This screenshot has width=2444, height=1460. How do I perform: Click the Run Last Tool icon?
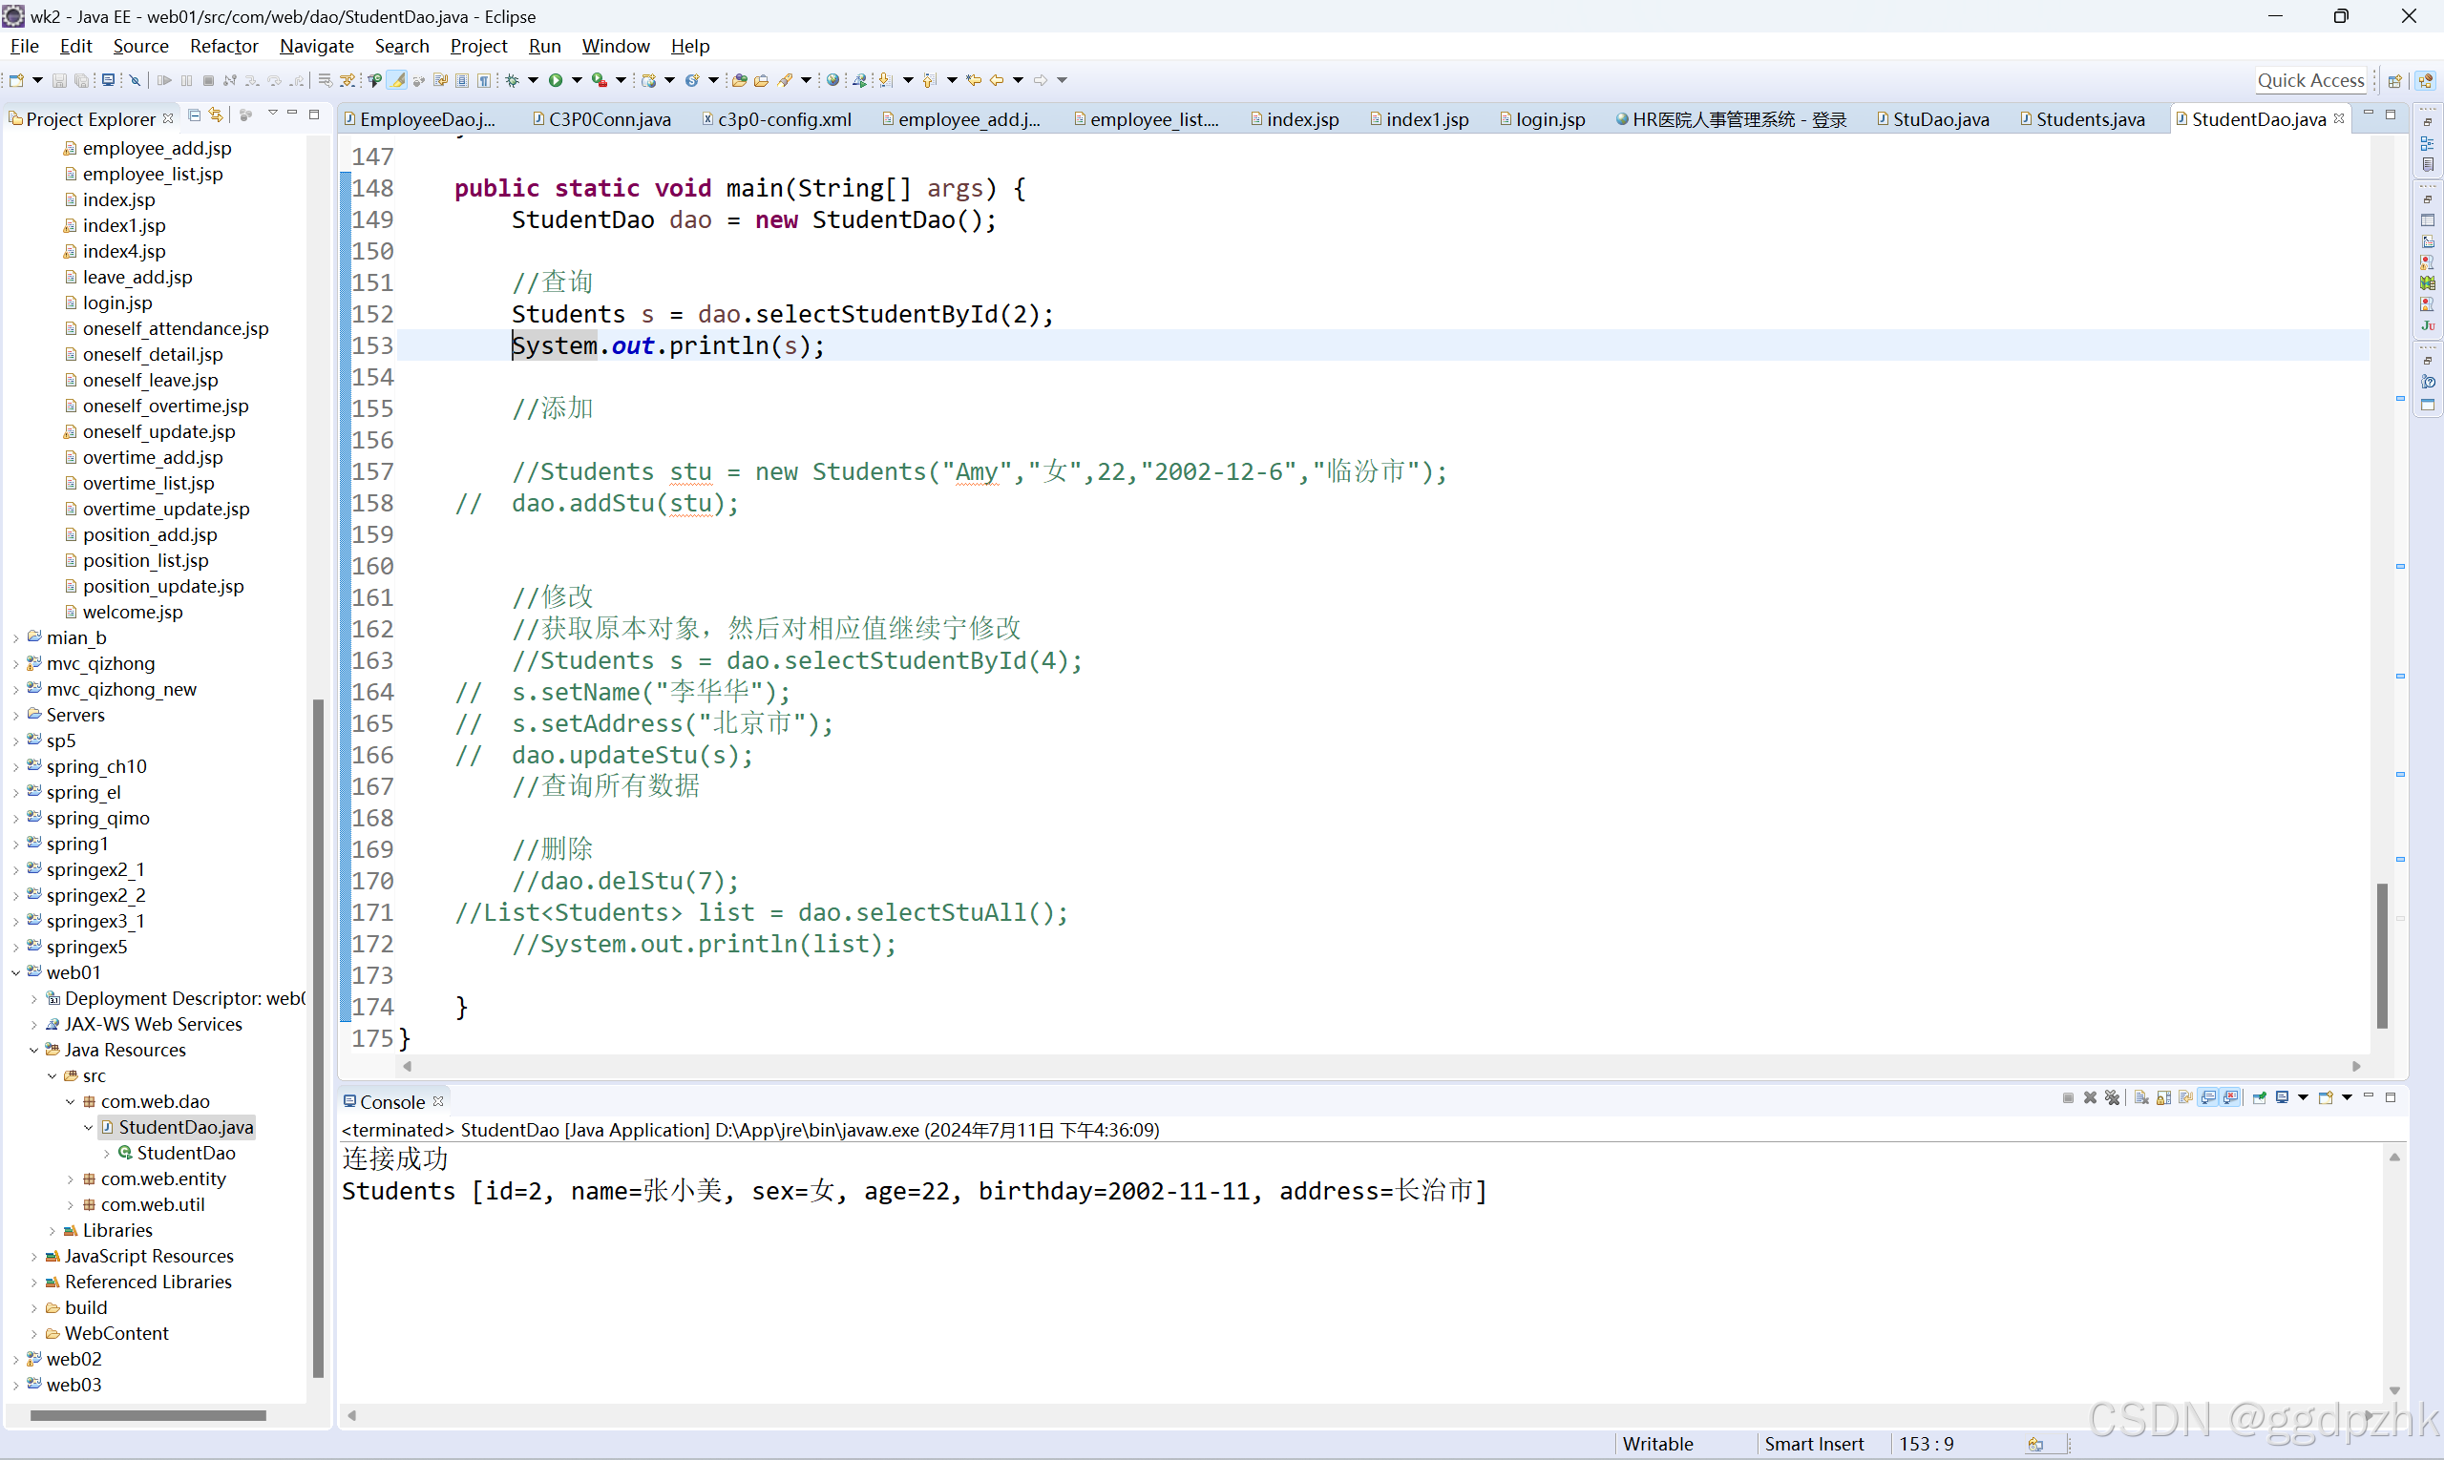click(600, 81)
